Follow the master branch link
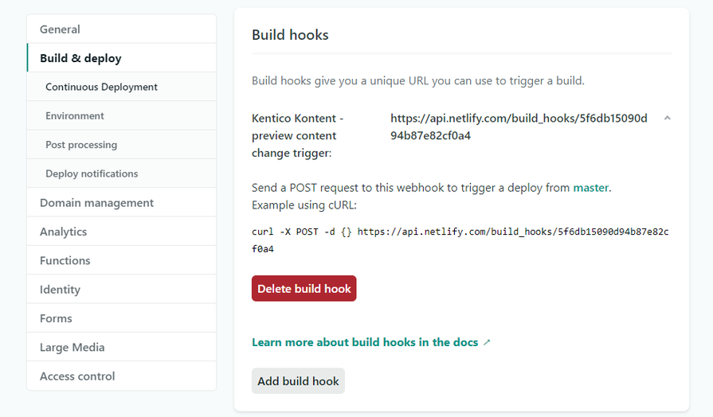The image size is (713, 417). click(x=590, y=188)
